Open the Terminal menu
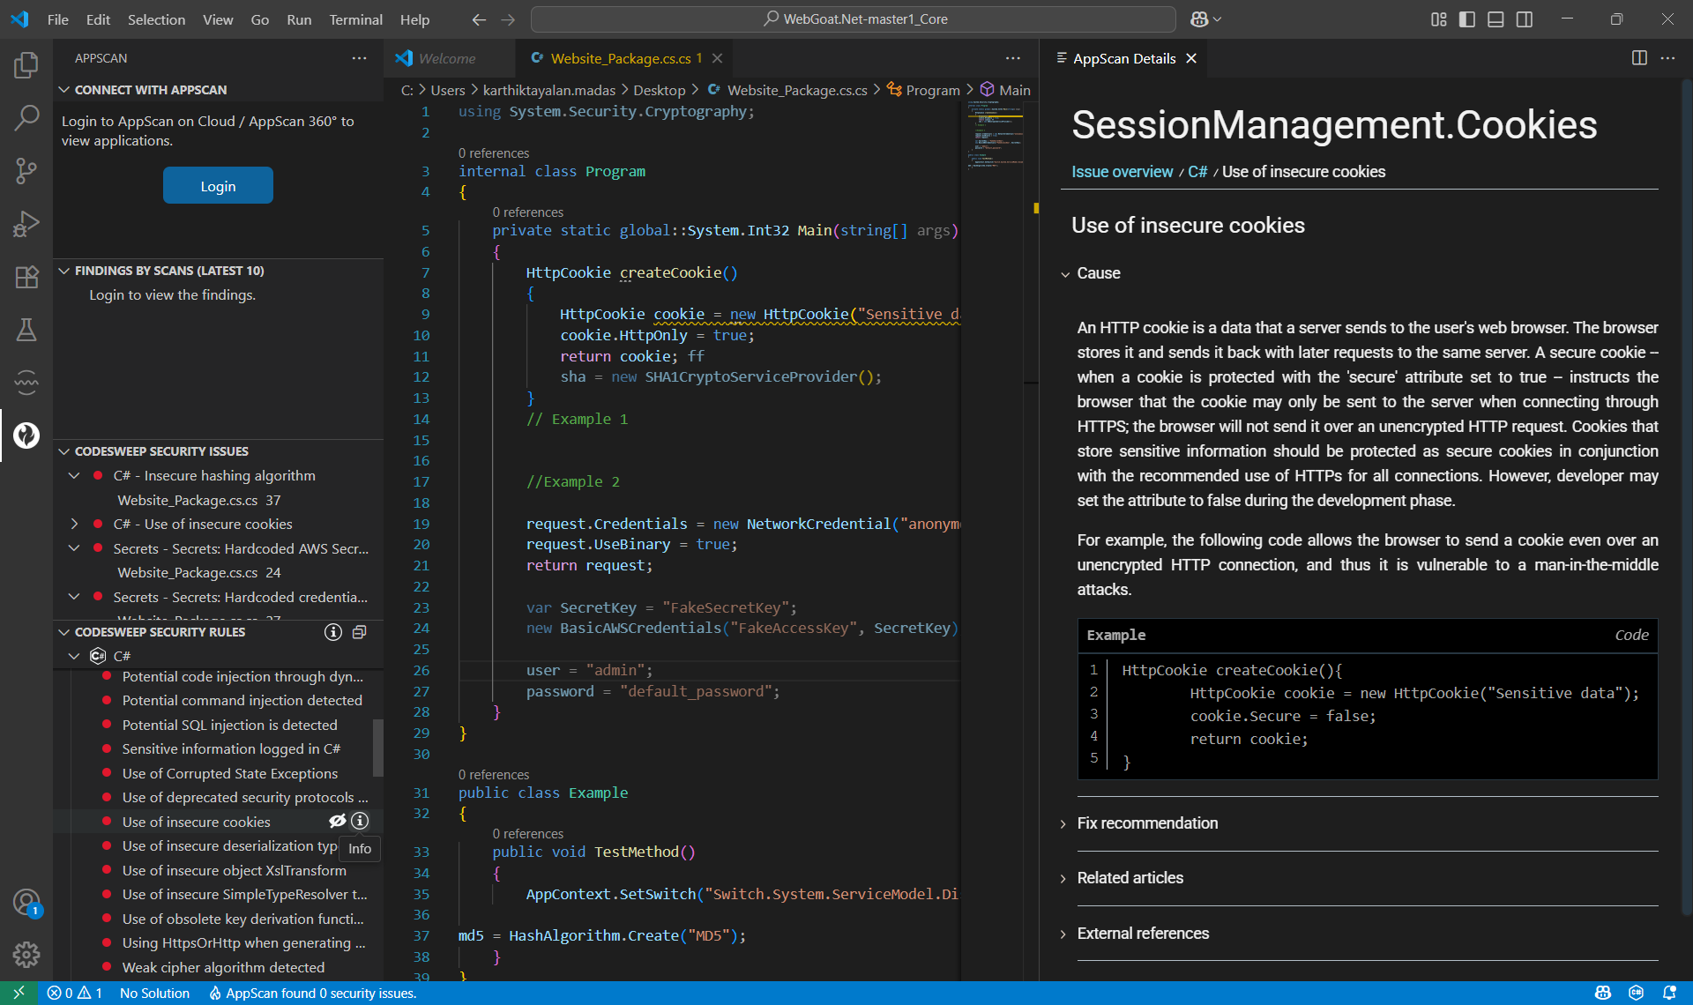Viewport: 1693px width, 1005px height. click(x=355, y=19)
